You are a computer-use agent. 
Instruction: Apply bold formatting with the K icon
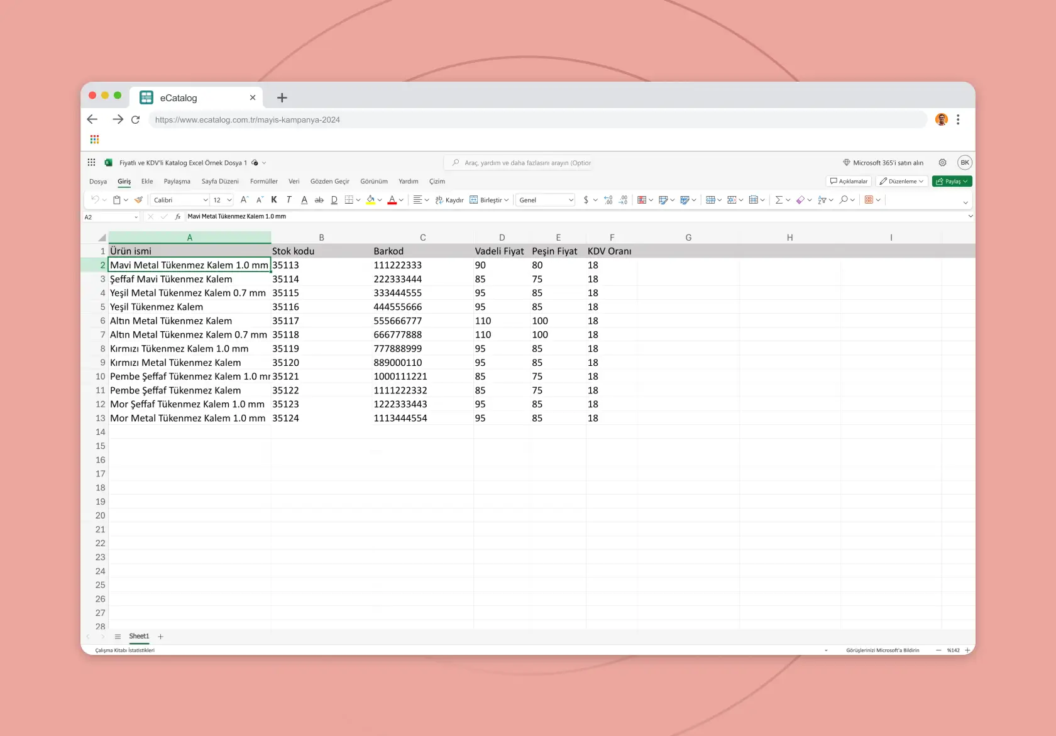click(x=274, y=200)
